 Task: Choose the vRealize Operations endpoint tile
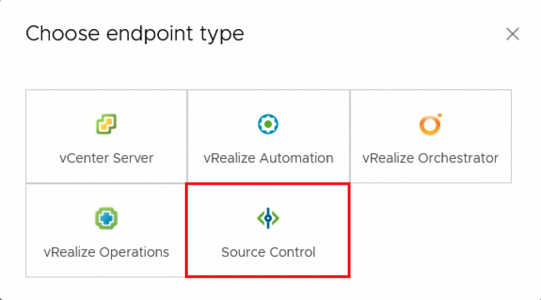(x=106, y=230)
